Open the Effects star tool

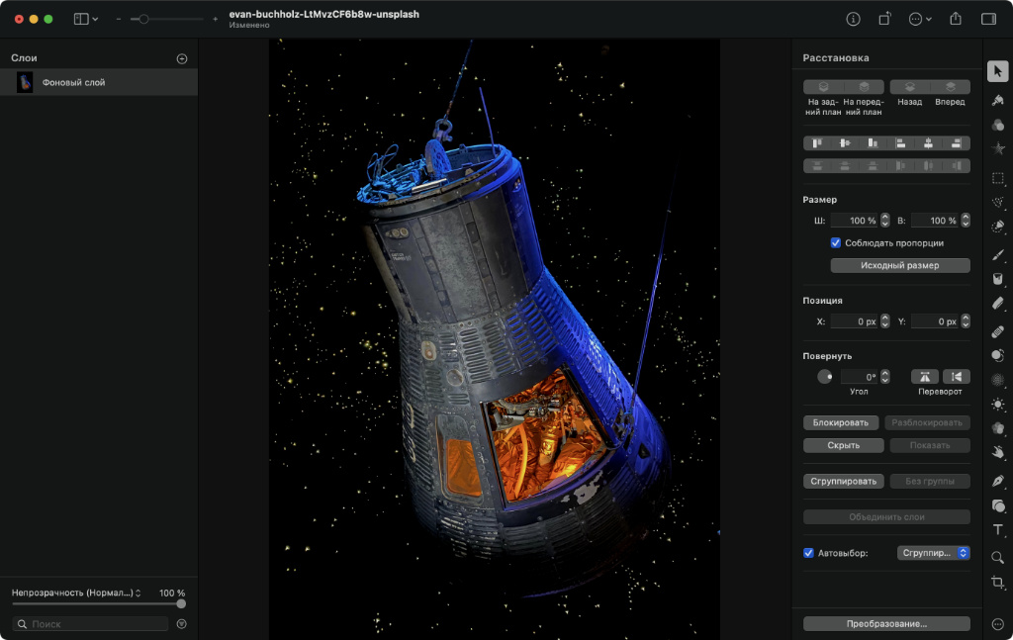997,148
